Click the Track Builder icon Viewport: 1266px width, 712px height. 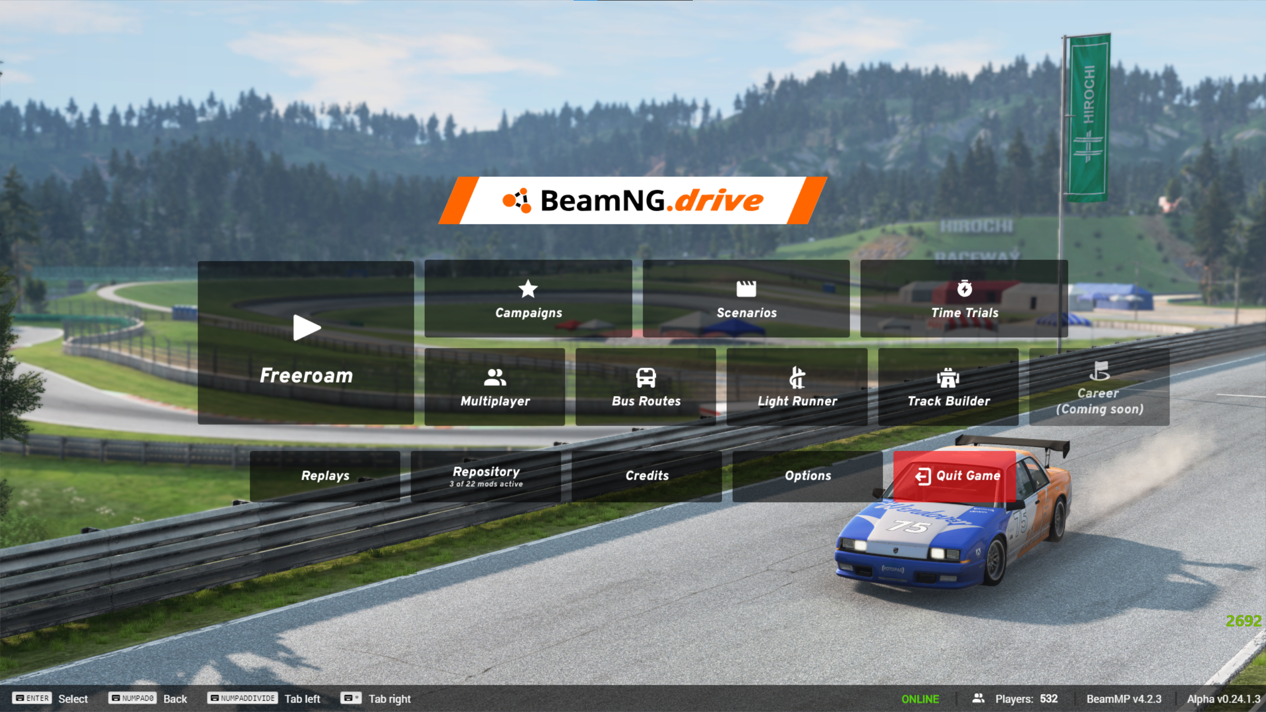948,378
